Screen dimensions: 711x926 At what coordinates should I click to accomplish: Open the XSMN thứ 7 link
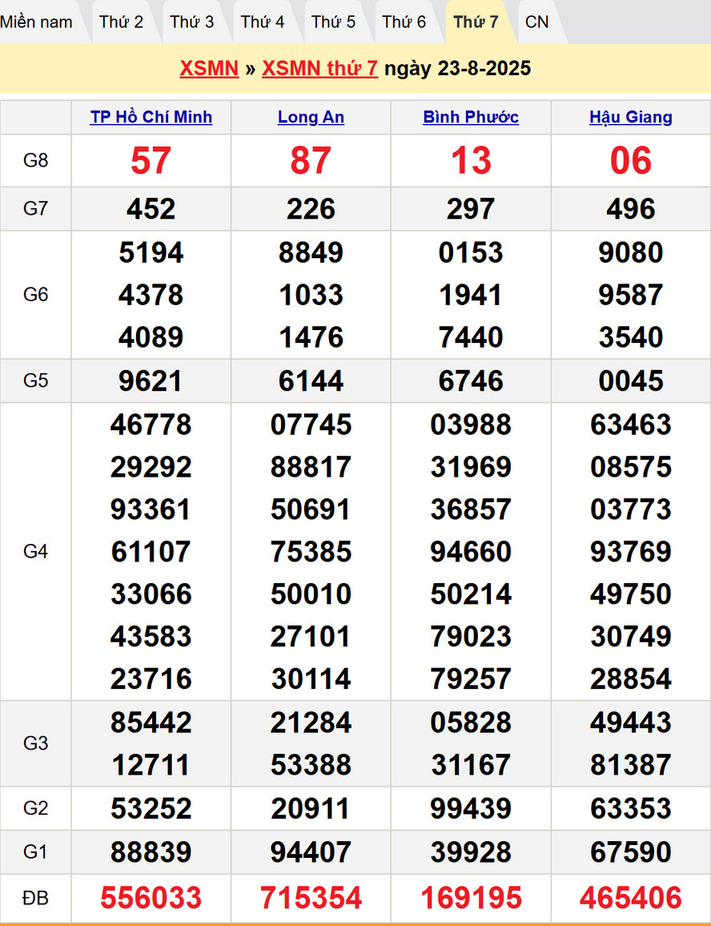(x=319, y=68)
